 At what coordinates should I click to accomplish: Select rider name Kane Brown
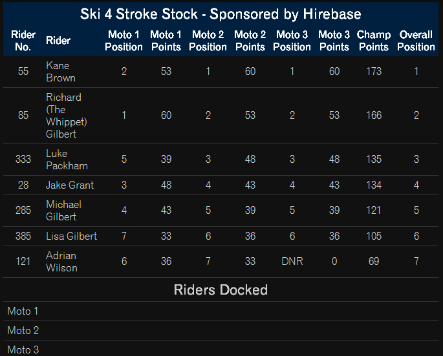(x=61, y=72)
